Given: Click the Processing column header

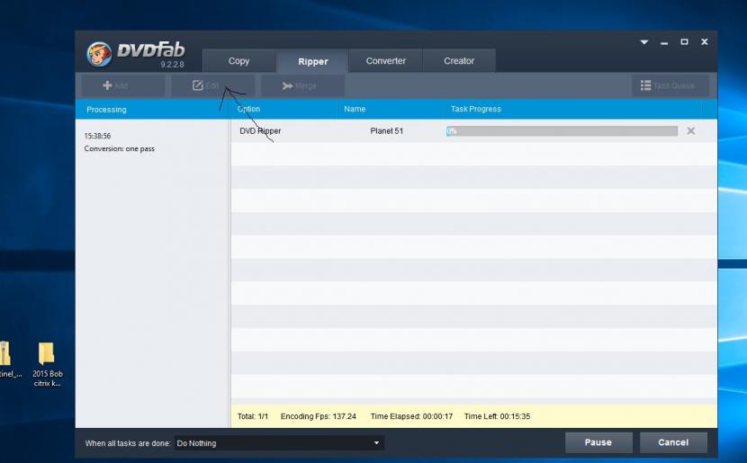Looking at the screenshot, I should pos(106,110).
